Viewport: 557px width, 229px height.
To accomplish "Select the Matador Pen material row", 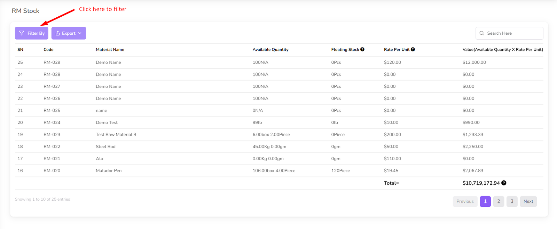I will click(x=109, y=171).
